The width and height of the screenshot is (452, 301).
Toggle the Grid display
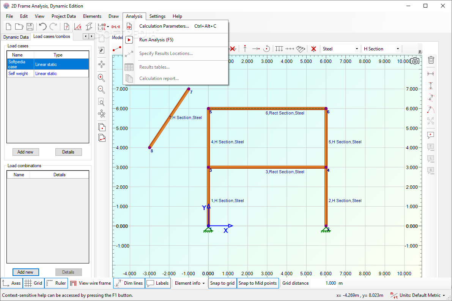coord(33,283)
